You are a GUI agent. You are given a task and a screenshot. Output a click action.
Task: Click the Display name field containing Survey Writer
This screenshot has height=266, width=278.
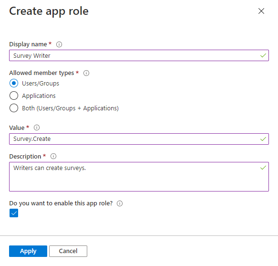(x=139, y=55)
